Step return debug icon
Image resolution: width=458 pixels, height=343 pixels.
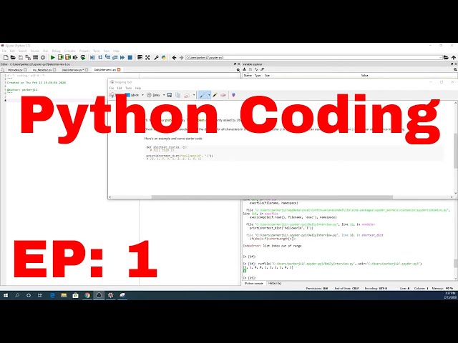coord(114,57)
